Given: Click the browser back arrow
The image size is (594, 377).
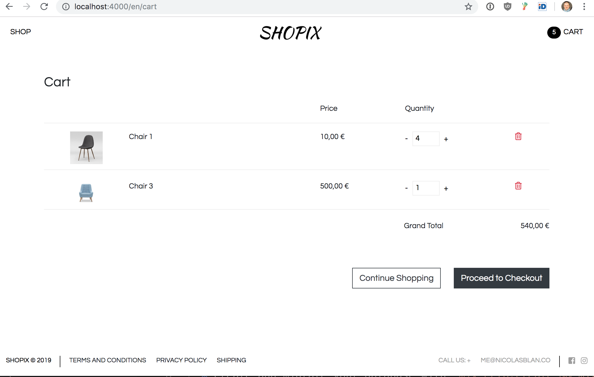Looking at the screenshot, I should tap(9, 7).
